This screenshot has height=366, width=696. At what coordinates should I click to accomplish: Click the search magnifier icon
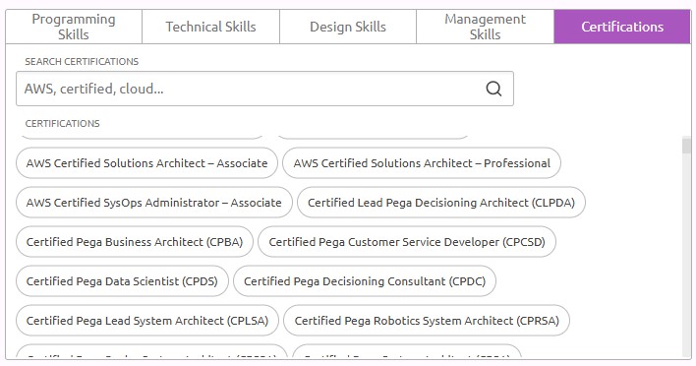(493, 89)
